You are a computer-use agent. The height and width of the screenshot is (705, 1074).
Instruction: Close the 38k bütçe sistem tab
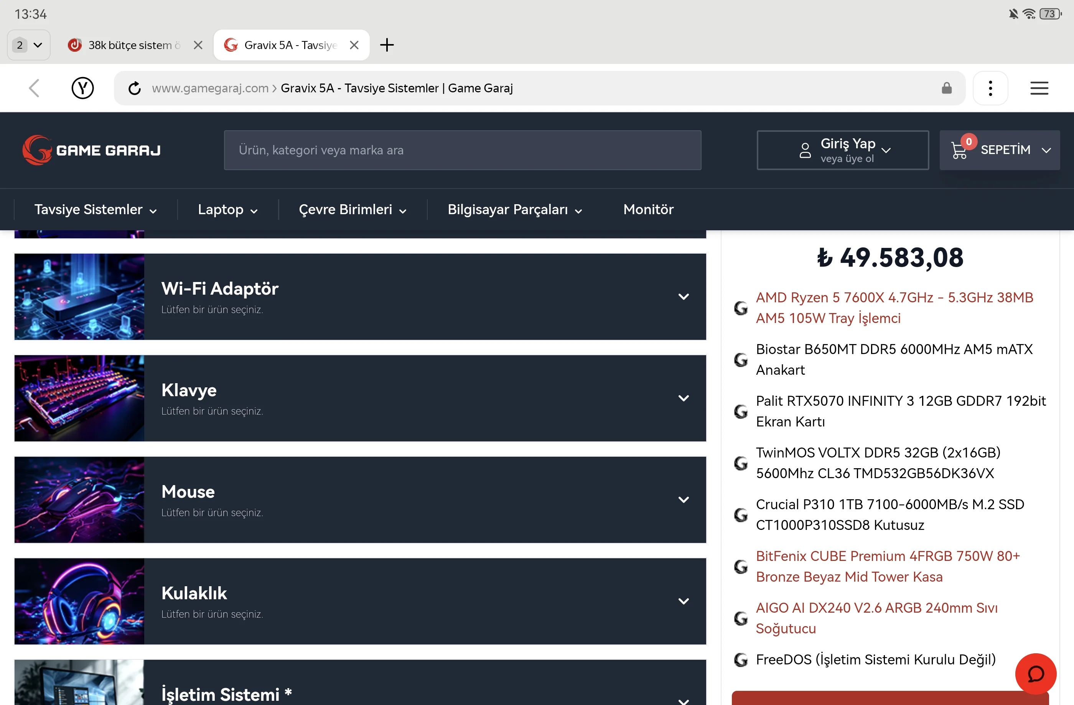(x=198, y=45)
